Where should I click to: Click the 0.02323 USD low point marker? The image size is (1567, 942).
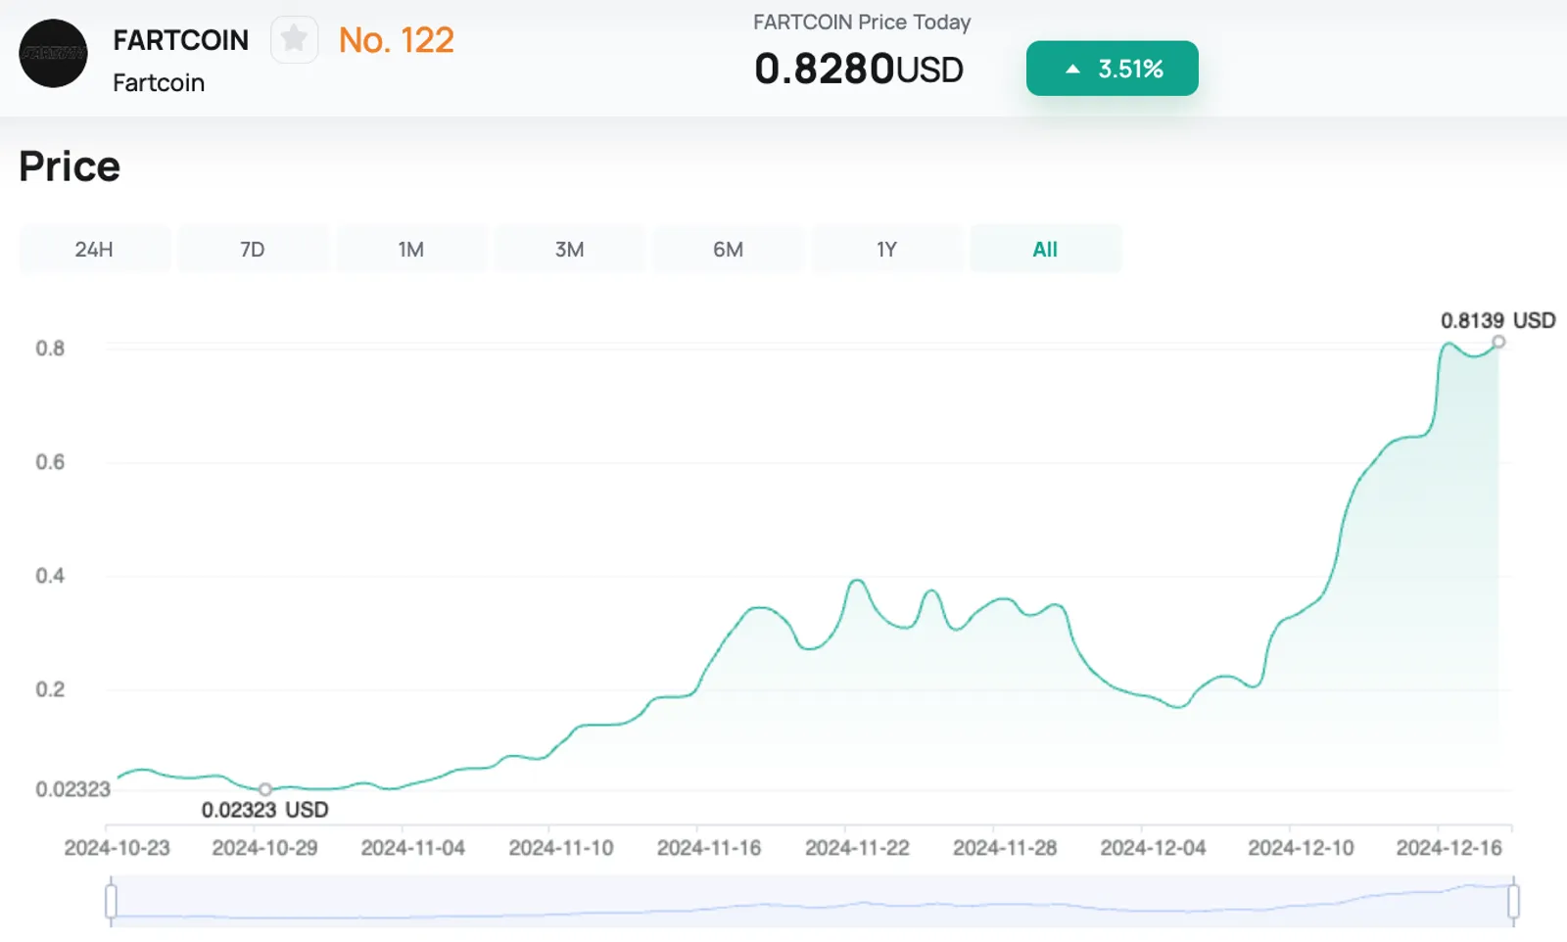tap(265, 789)
